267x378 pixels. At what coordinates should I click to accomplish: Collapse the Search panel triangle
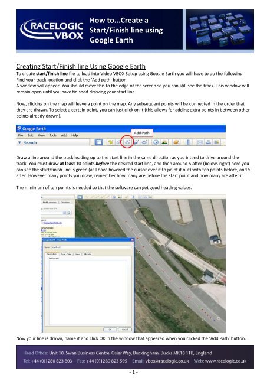pyautogui.click(x=19, y=143)
